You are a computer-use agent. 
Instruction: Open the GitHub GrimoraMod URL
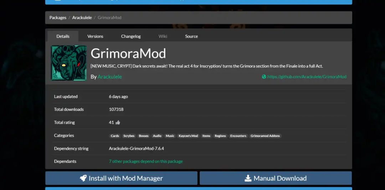tap(307, 77)
